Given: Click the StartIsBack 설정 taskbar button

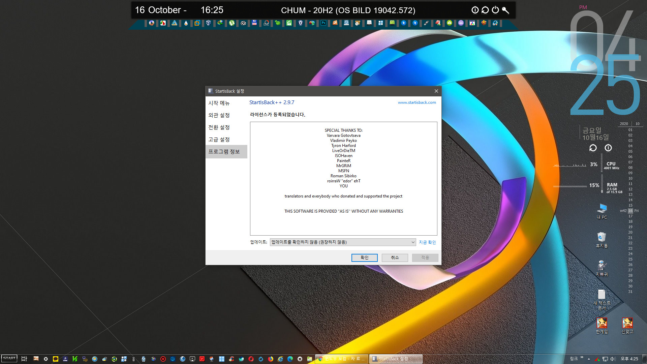Looking at the screenshot, I should pyautogui.click(x=396, y=359).
